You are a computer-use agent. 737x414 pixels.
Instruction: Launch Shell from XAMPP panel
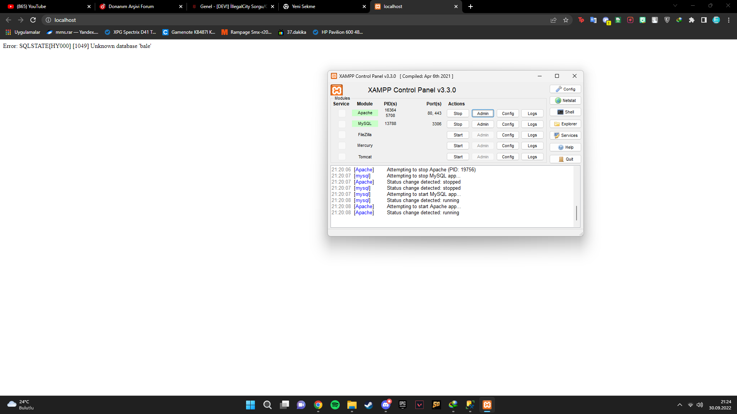[565, 112]
